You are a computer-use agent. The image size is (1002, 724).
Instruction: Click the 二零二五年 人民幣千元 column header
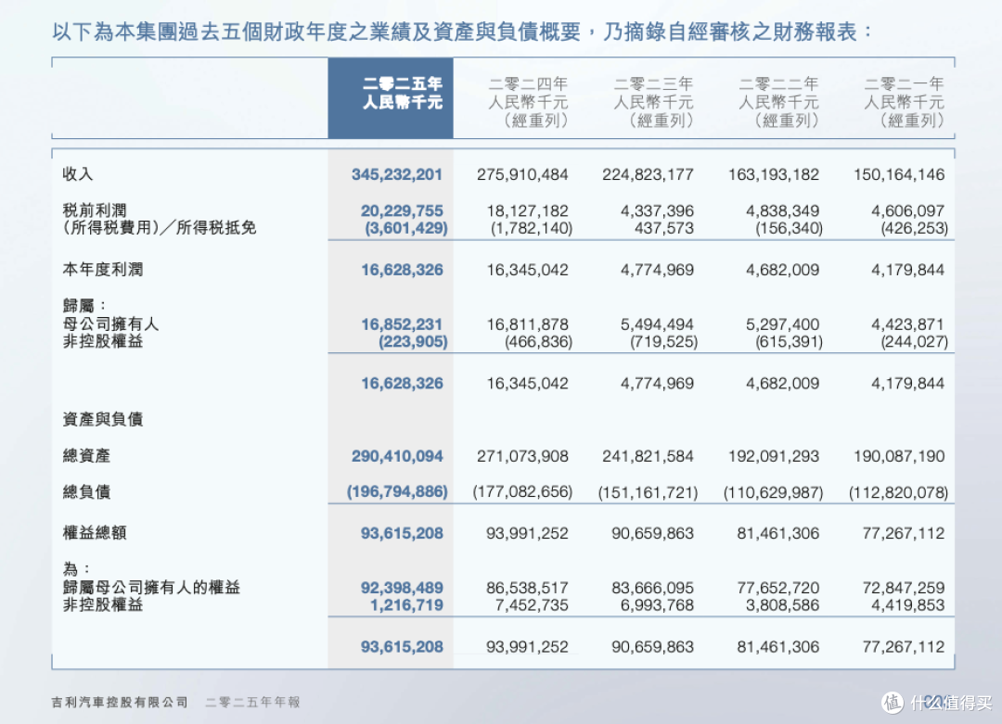391,97
